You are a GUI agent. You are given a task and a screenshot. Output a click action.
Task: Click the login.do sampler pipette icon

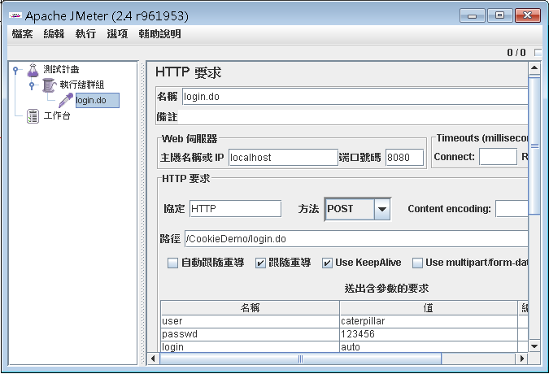click(x=66, y=100)
